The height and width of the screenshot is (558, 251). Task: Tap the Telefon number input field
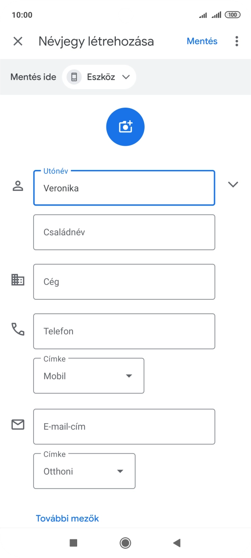(124, 331)
